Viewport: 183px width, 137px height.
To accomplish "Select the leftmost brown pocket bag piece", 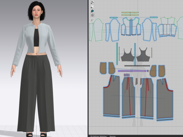I will tap(103, 68).
